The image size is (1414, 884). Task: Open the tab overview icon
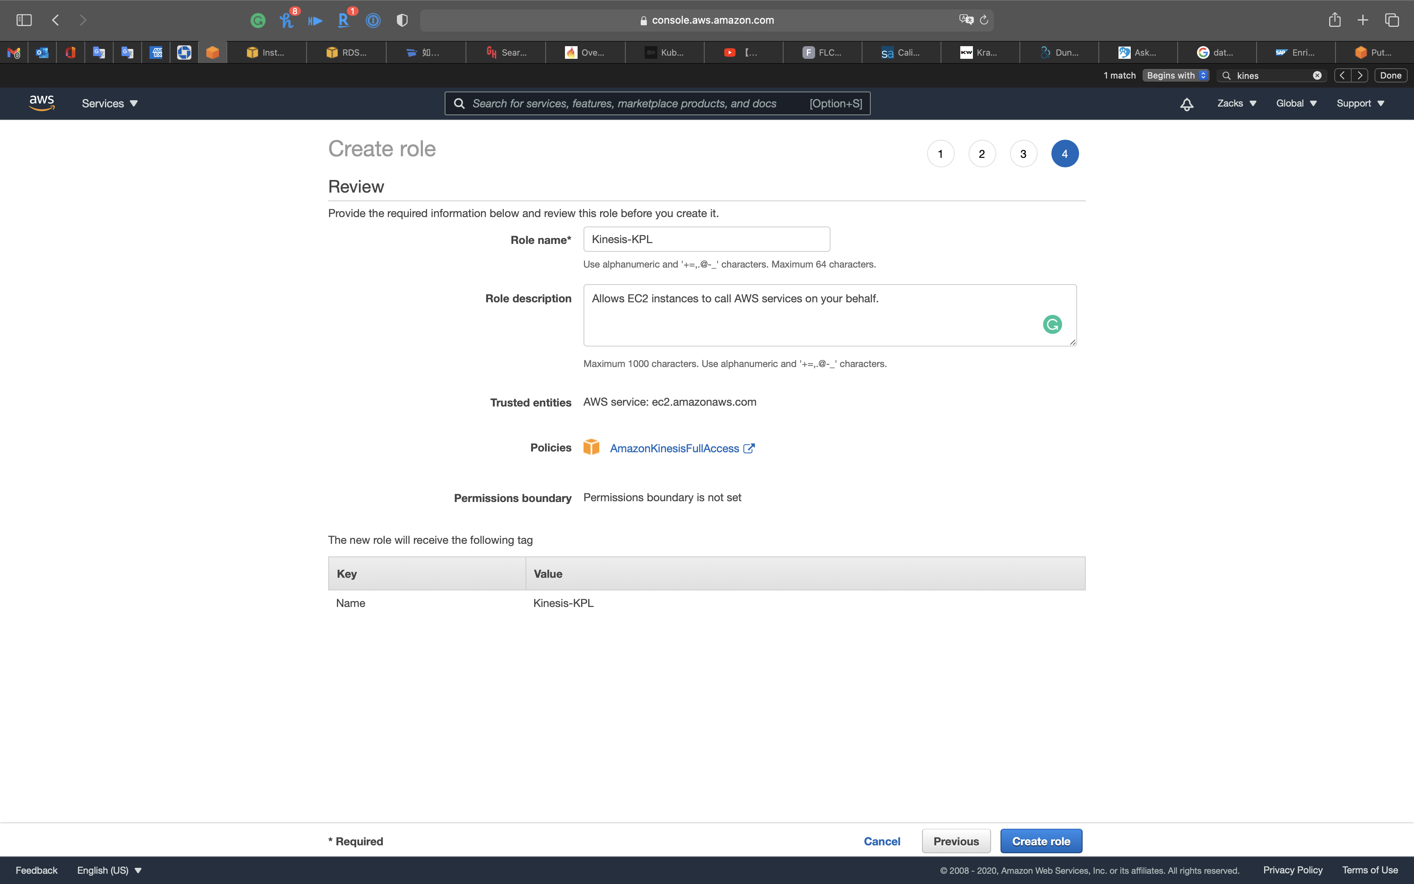(1392, 20)
